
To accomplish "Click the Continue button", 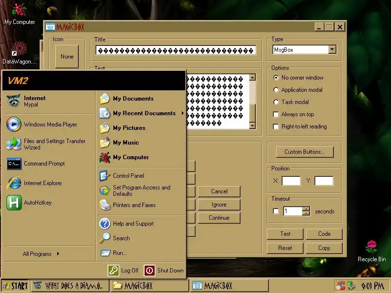I will click(x=219, y=218).
